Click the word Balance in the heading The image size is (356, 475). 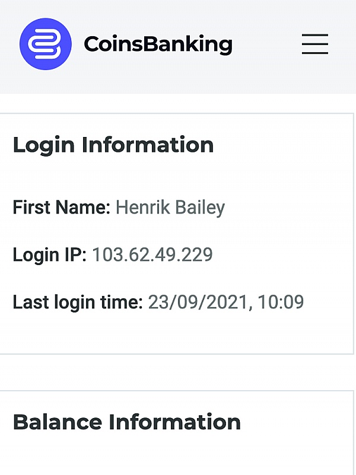click(x=58, y=422)
